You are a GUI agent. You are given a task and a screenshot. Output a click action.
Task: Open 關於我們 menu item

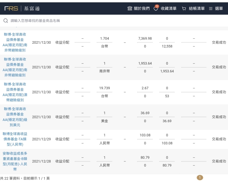point(142,9)
